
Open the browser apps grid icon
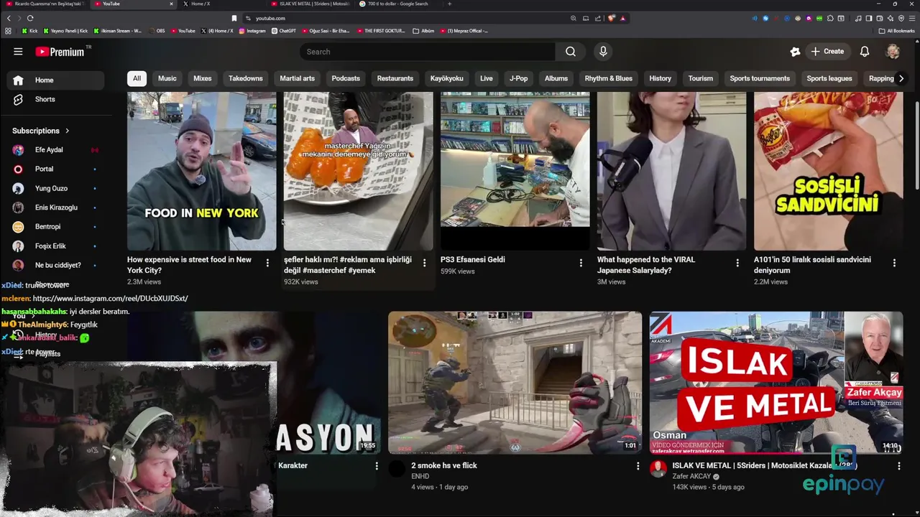pyautogui.click(x=8, y=31)
